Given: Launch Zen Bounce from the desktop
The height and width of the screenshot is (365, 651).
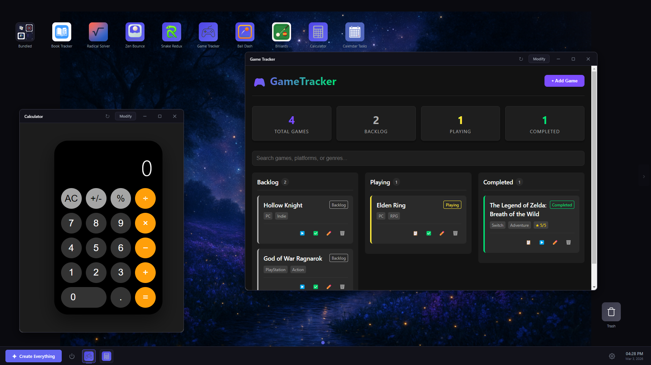Looking at the screenshot, I should (x=135, y=32).
